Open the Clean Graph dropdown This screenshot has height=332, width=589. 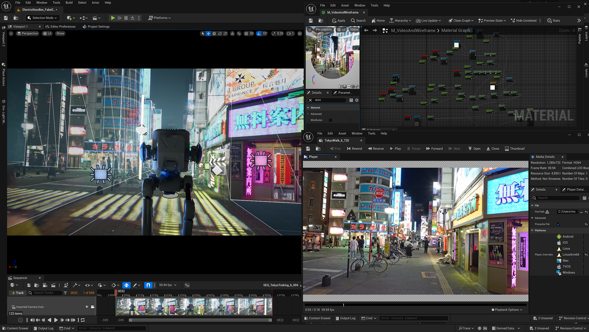point(461,21)
